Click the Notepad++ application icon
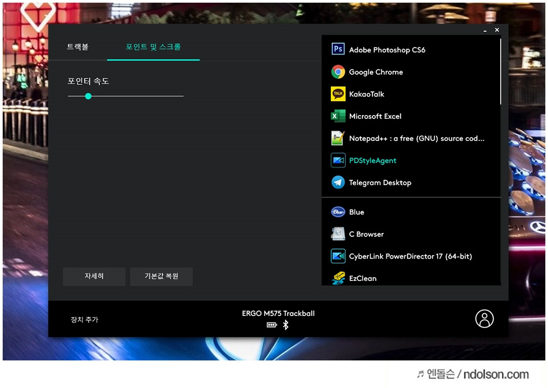 click(338, 138)
